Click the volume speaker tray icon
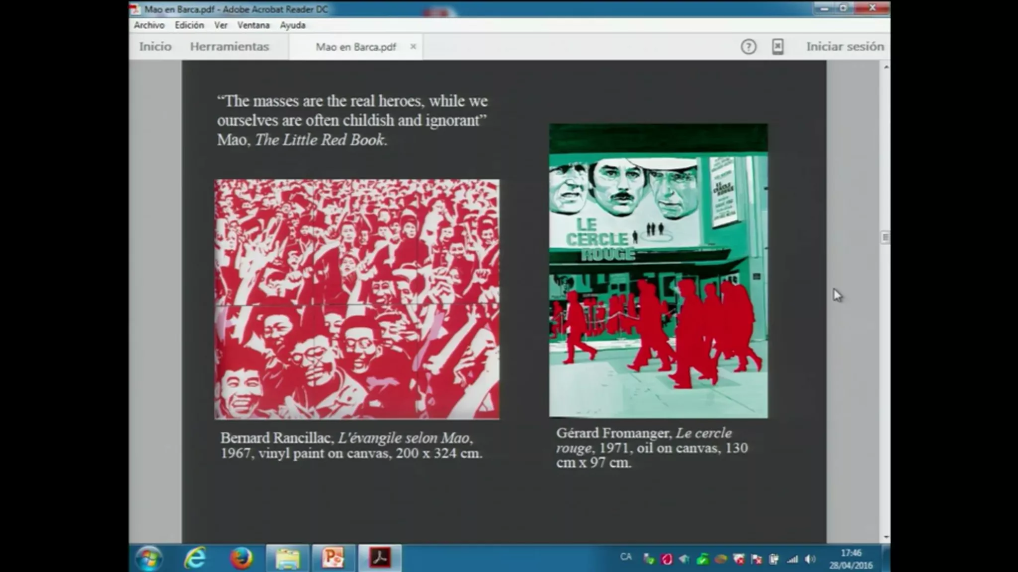The image size is (1018, 572). point(810,560)
